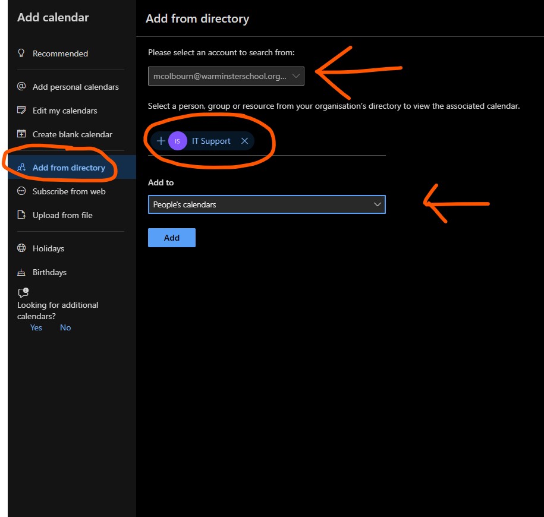Click the Edit my calendars pencil icon
Viewport: 544px width, 517px height.
[x=21, y=111]
